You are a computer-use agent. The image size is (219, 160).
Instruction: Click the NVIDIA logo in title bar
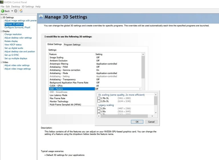2,2
